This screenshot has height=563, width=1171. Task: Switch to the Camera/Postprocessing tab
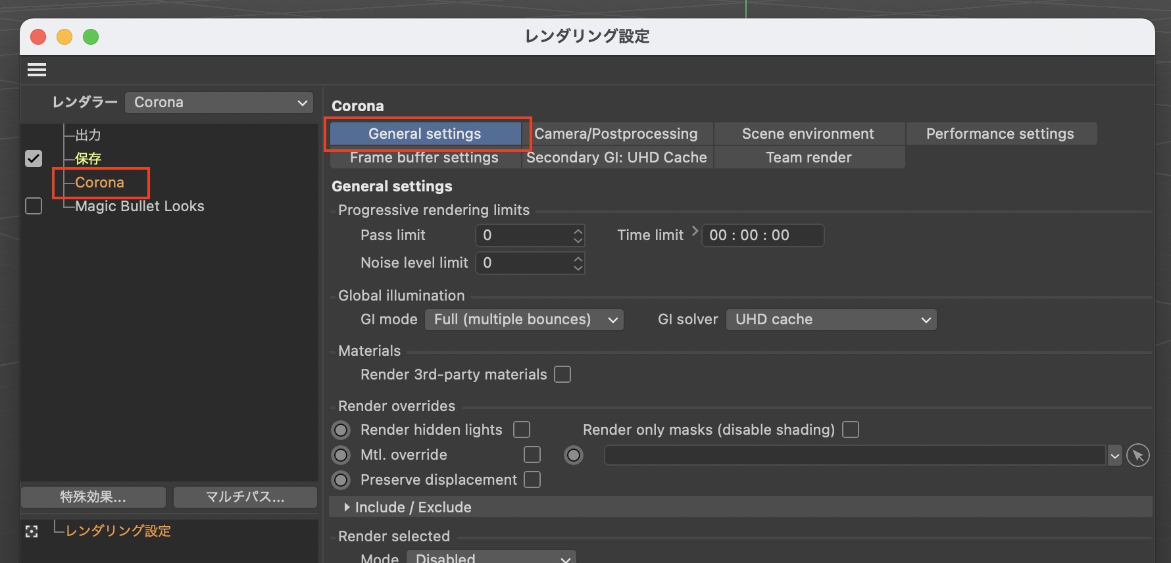(x=616, y=134)
